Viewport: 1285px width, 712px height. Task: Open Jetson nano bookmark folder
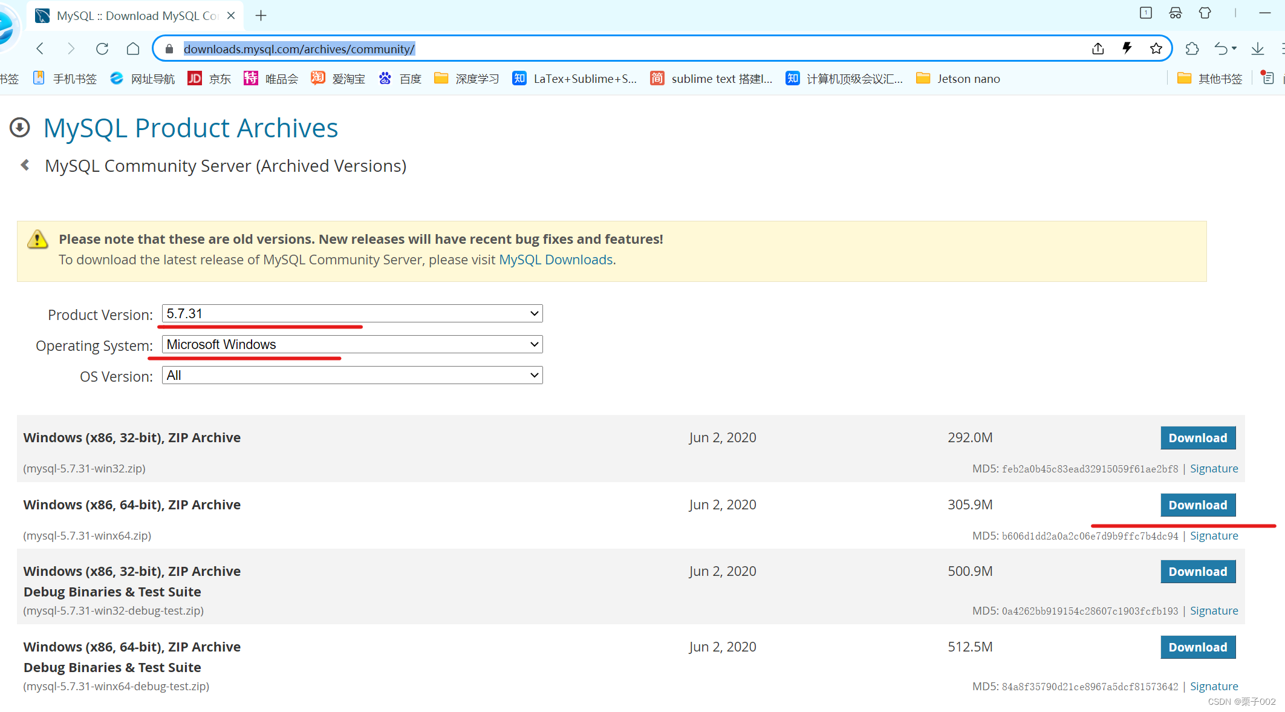[x=958, y=79]
